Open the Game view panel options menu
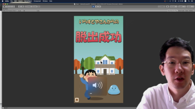 [x=194, y=9]
